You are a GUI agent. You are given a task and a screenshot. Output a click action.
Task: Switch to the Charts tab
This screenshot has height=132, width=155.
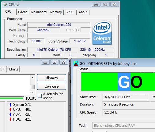pos(13,69)
